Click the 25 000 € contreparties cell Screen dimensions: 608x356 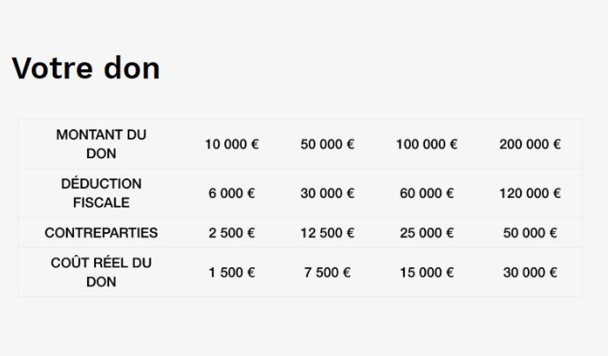[427, 233]
